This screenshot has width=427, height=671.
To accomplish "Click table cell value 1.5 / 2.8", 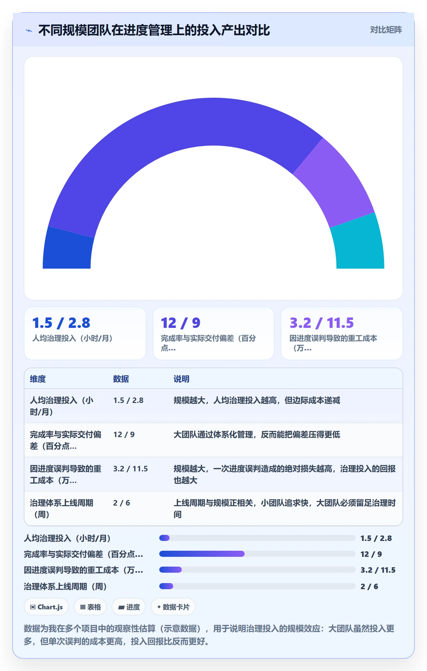I will click(x=128, y=400).
